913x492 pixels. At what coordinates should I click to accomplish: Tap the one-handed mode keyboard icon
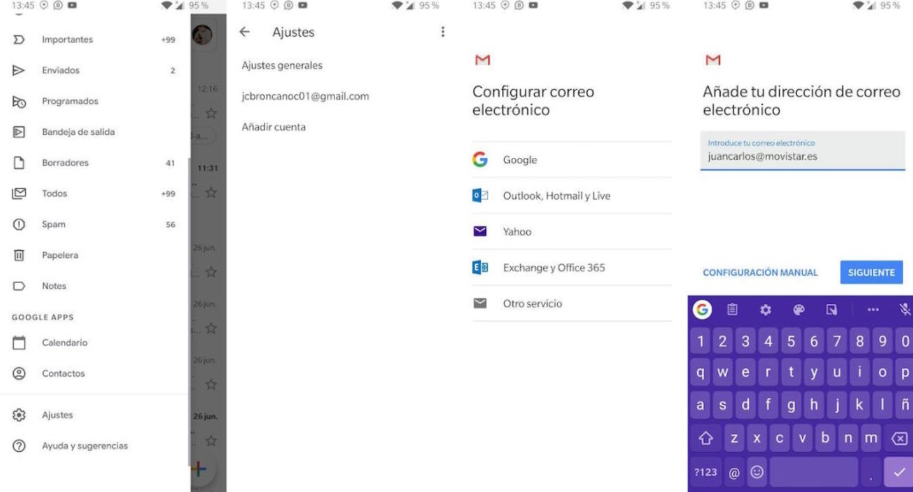click(832, 310)
